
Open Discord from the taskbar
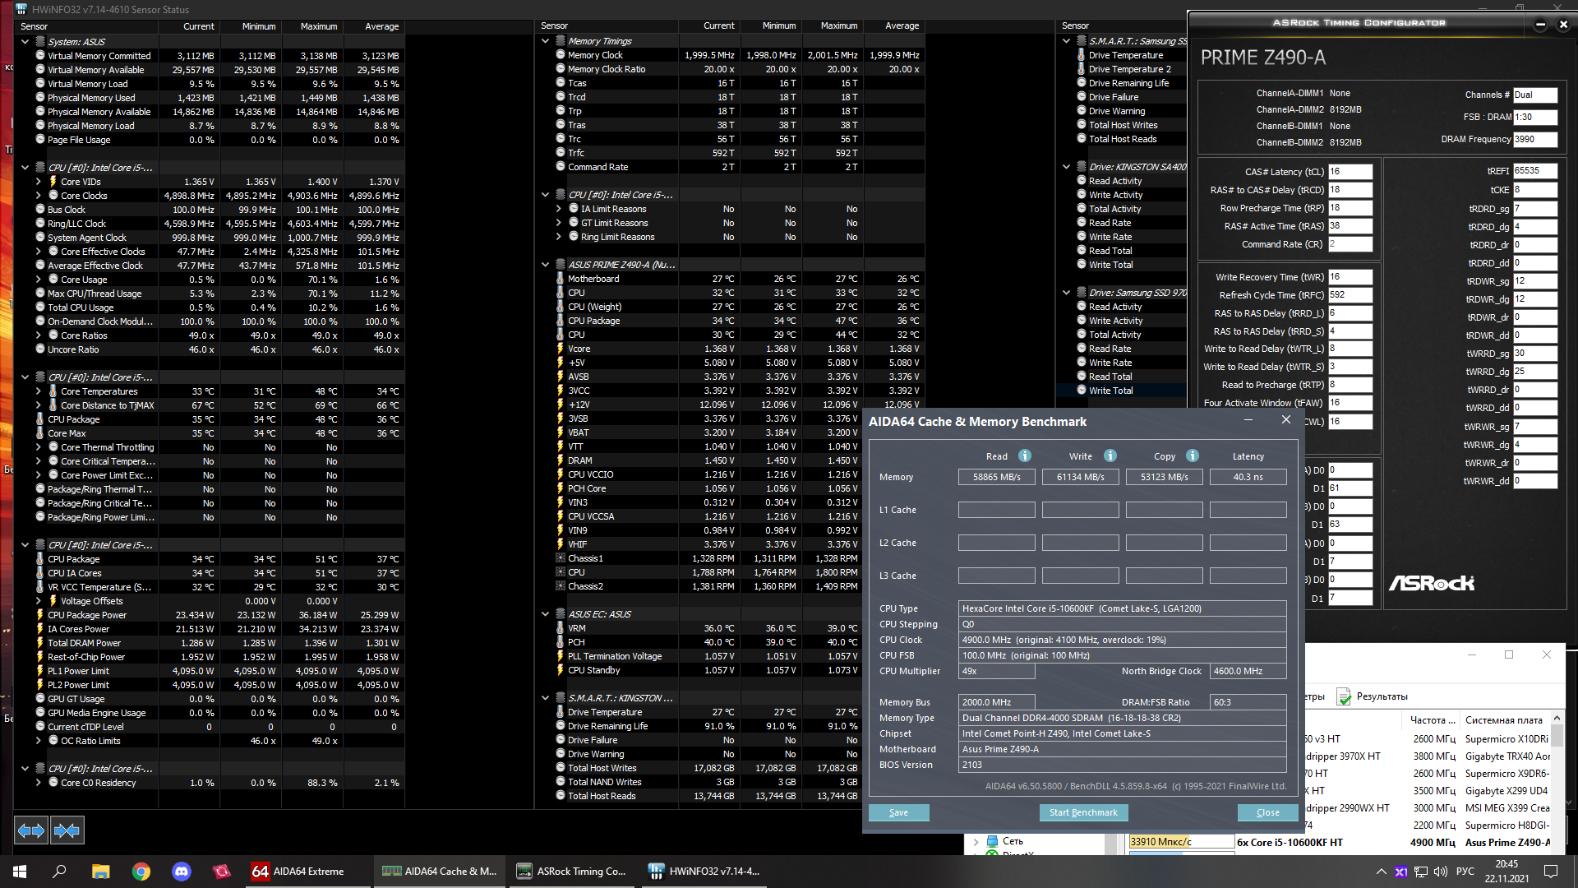(x=182, y=872)
